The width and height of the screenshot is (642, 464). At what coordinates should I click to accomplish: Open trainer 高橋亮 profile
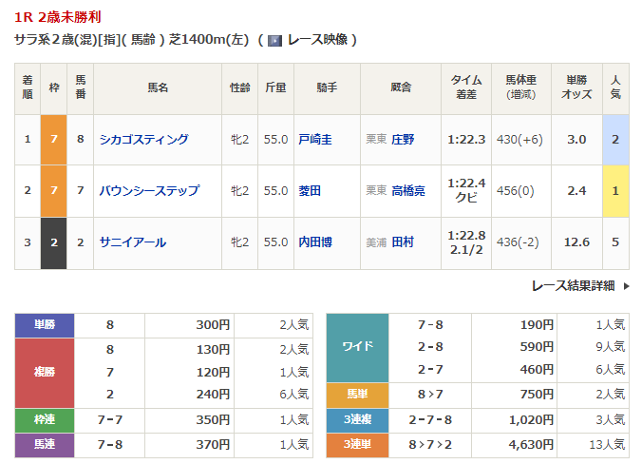click(x=408, y=190)
